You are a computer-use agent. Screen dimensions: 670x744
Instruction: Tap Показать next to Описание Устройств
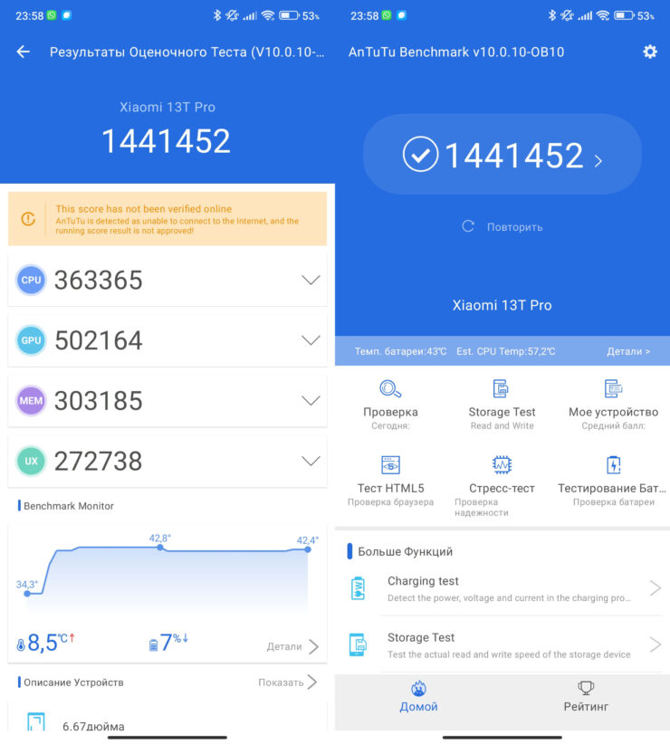287,682
